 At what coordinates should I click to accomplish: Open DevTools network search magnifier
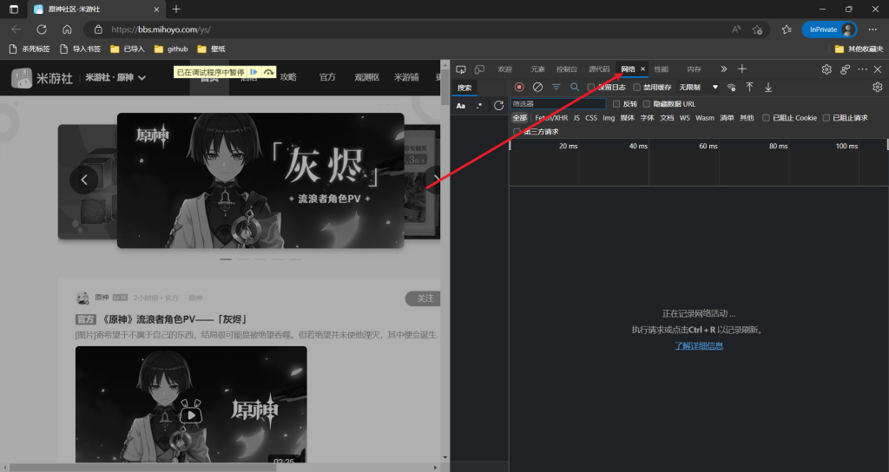coord(574,87)
